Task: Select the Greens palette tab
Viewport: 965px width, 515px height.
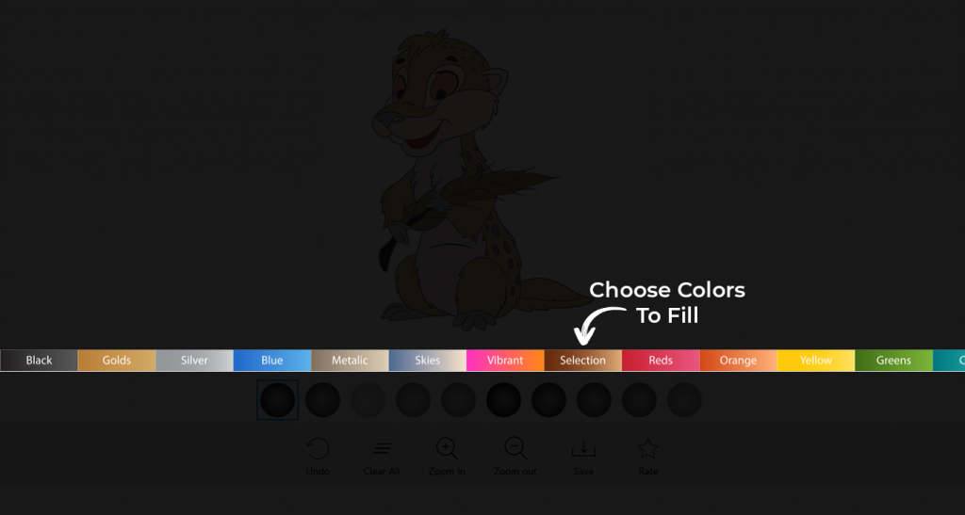Action: [x=893, y=361]
